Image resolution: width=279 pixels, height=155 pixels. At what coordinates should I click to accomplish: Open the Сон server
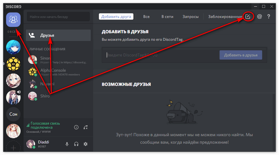(13, 114)
